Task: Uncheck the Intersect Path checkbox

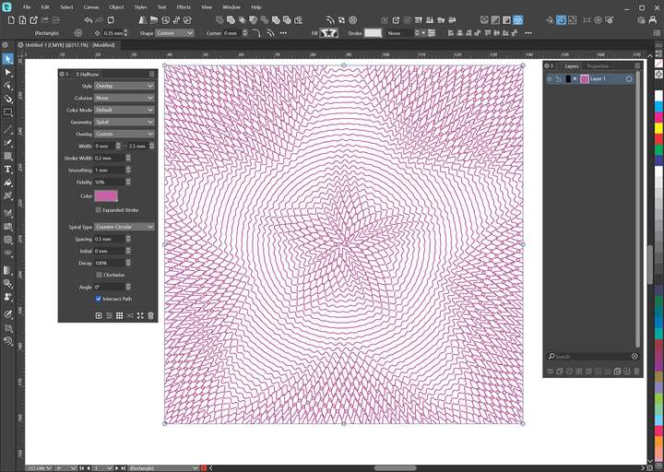Action: pyautogui.click(x=100, y=299)
